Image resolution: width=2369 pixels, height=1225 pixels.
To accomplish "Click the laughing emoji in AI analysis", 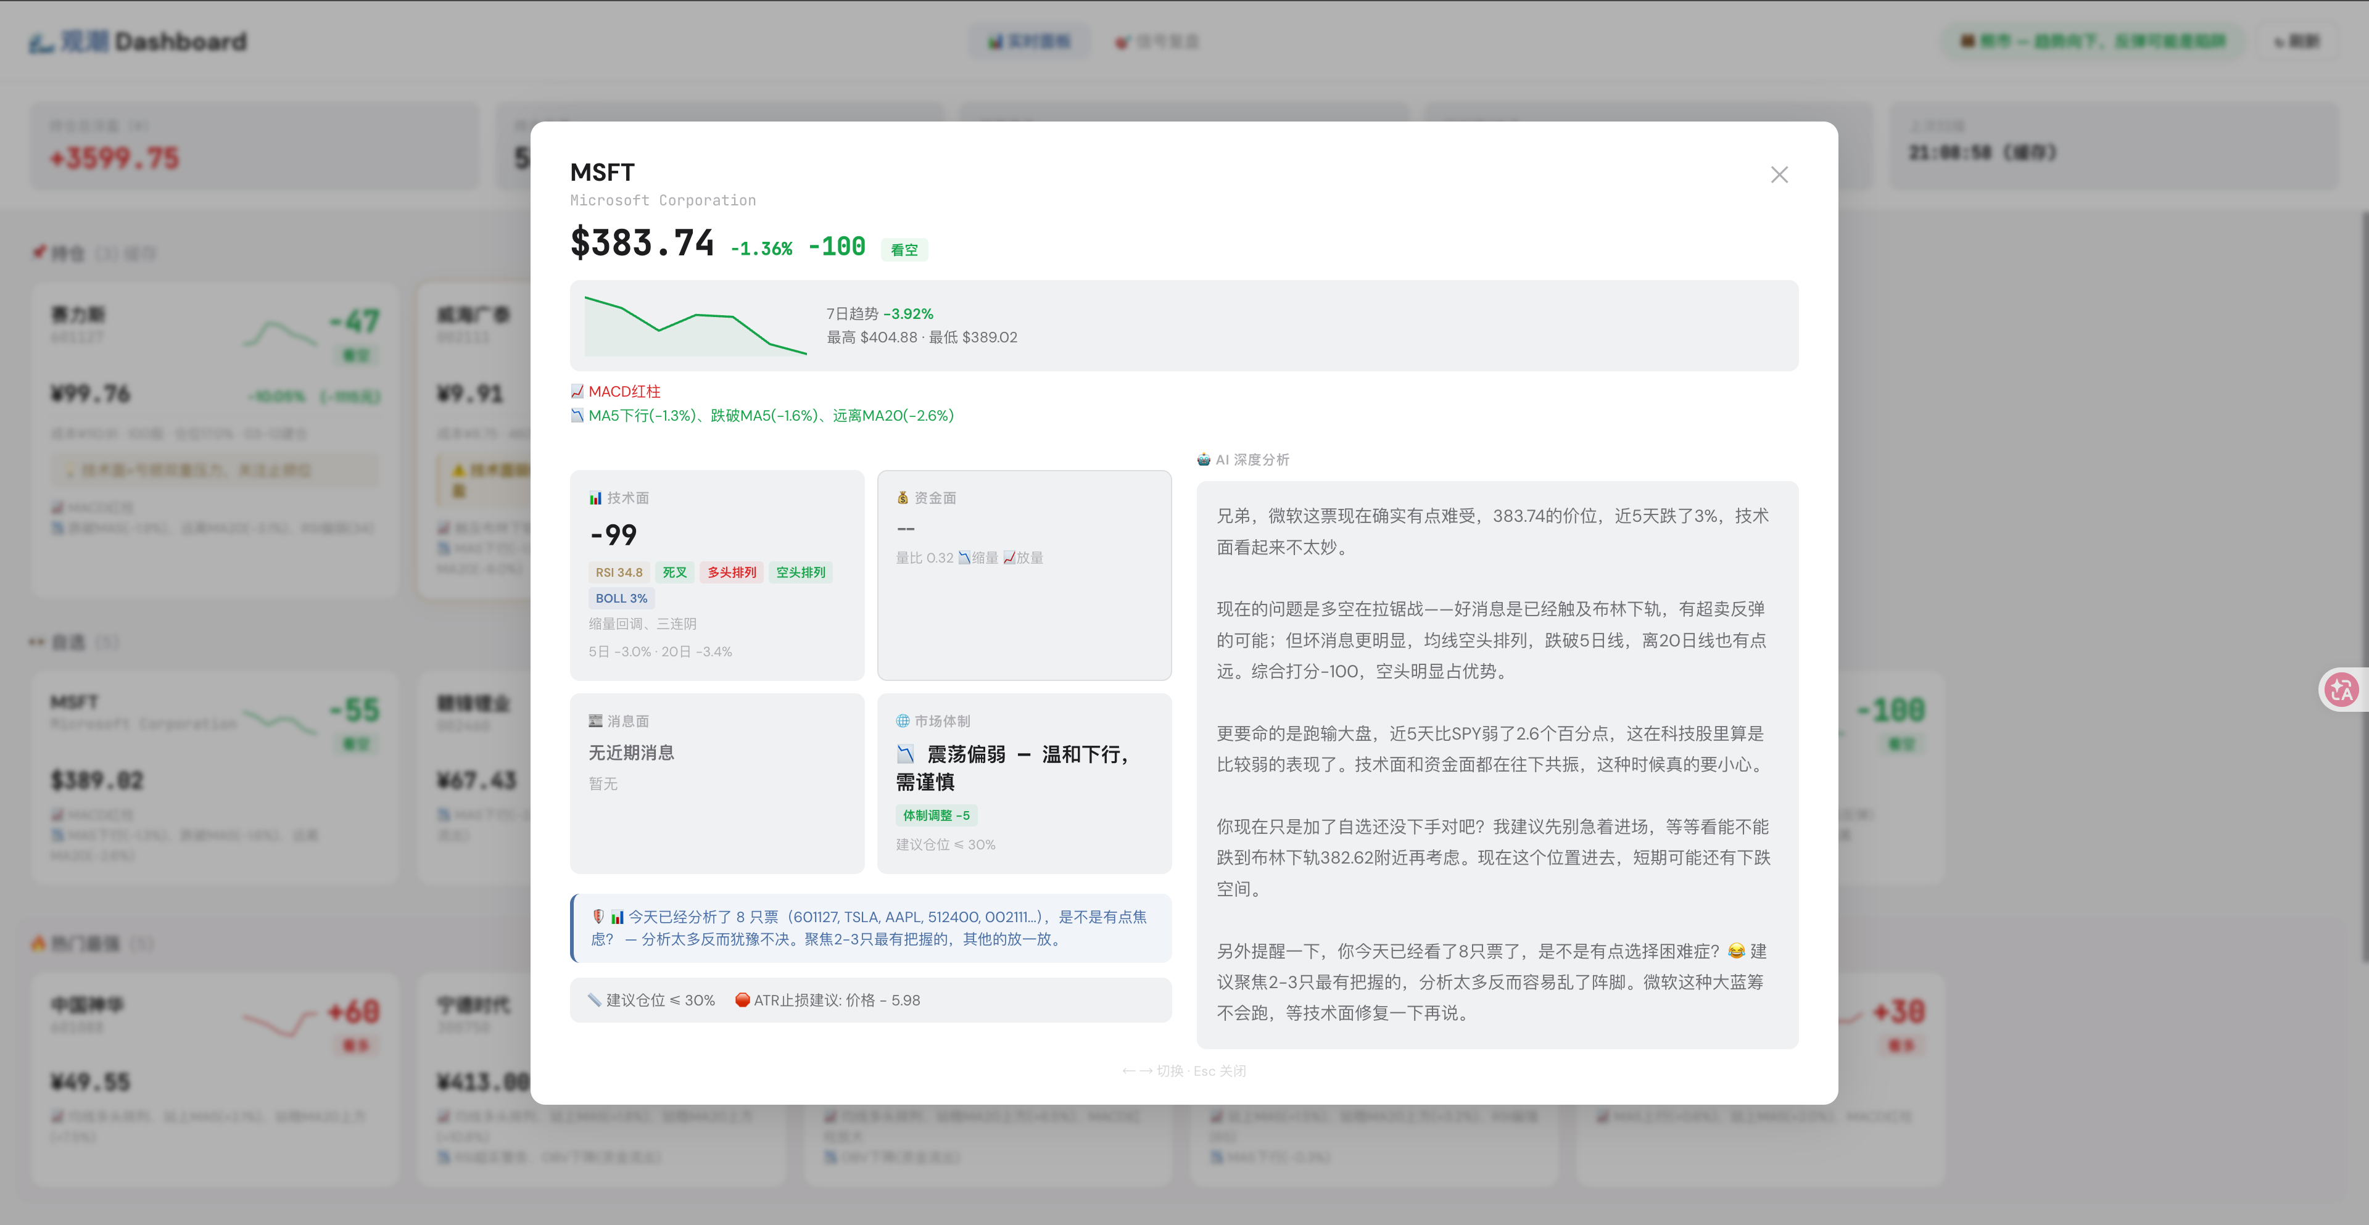I will (x=1735, y=951).
